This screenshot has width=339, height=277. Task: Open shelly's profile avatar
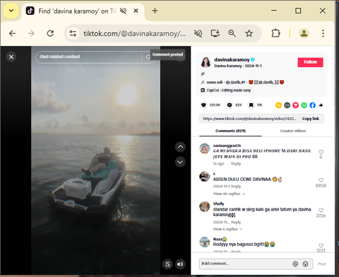click(x=205, y=207)
